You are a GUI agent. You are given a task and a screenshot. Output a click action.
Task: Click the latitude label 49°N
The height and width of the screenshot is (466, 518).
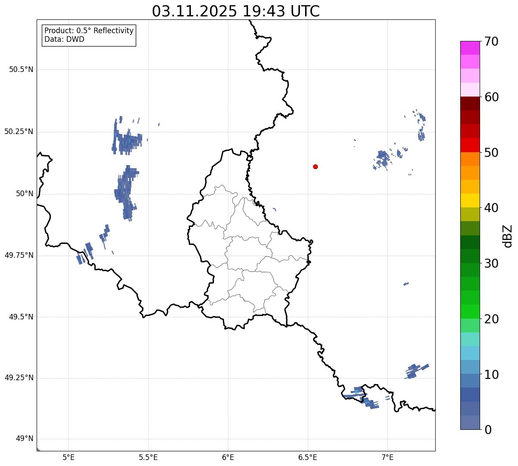click(x=25, y=439)
